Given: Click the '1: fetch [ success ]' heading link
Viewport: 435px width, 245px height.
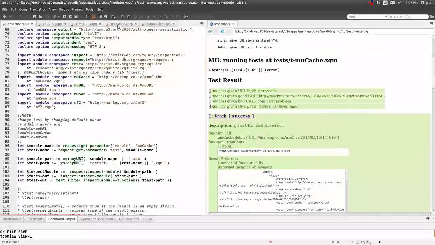Looking at the screenshot, I should pyautogui.click(x=231, y=116).
